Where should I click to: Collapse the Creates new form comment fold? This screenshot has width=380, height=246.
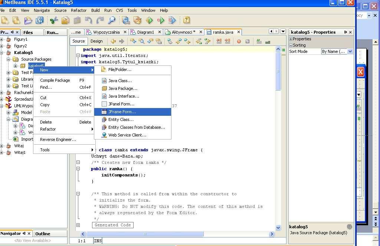click(x=78, y=162)
